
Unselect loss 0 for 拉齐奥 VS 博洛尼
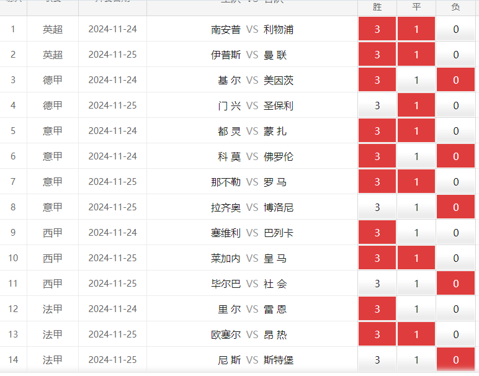[x=455, y=207]
